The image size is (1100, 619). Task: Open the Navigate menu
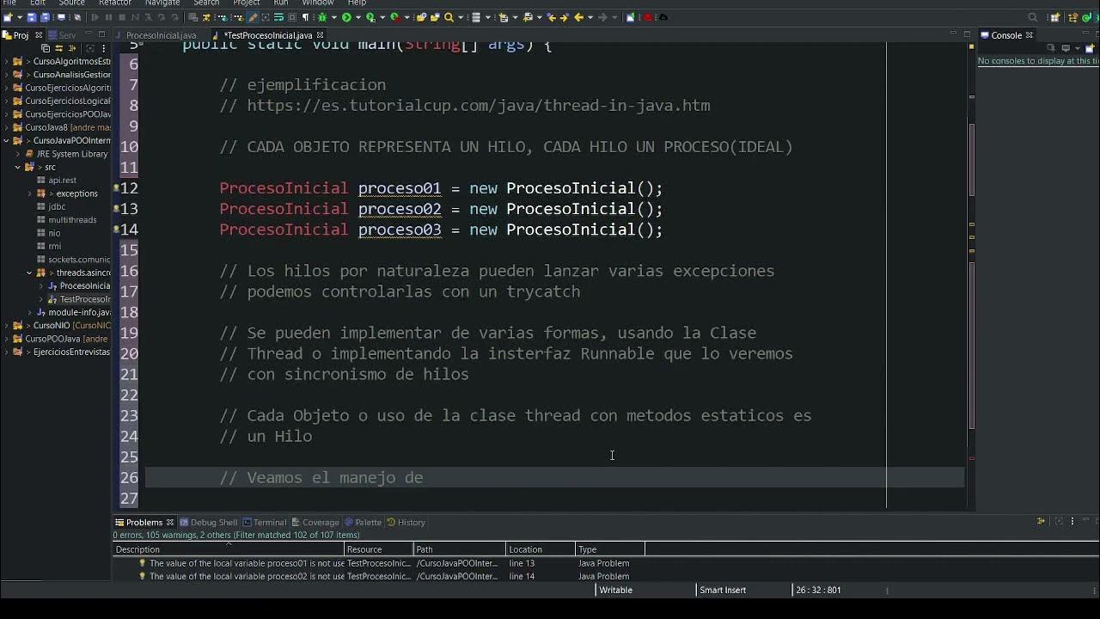point(162,3)
